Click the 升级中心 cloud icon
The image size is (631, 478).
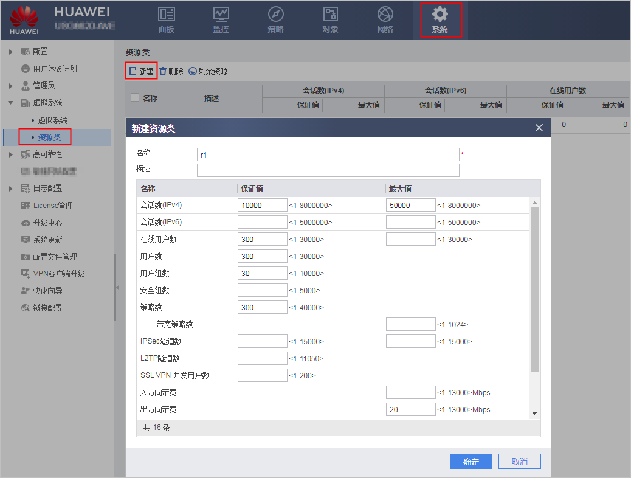tap(26, 223)
